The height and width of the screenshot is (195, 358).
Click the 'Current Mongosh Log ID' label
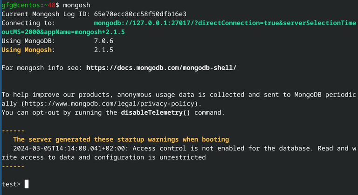click(x=41, y=14)
